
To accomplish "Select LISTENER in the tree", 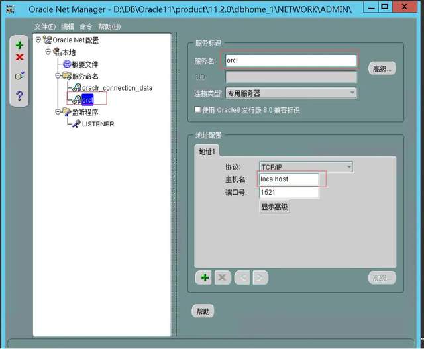I will pyautogui.click(x=98, y=124).
